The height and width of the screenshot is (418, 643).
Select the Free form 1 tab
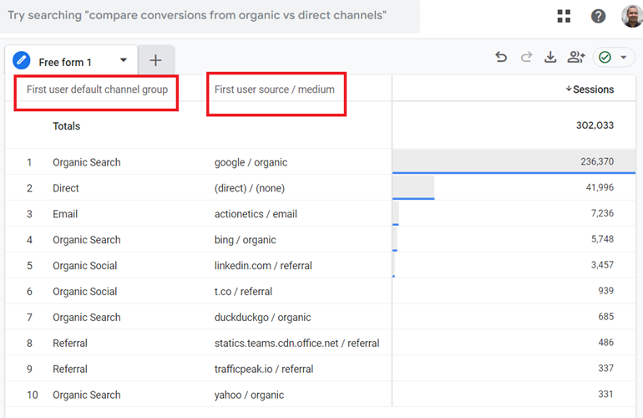click(65, 62)
